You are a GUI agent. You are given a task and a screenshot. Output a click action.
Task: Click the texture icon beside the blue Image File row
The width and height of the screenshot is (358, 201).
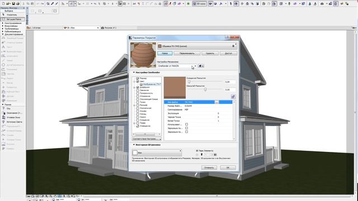pos(233,97)
